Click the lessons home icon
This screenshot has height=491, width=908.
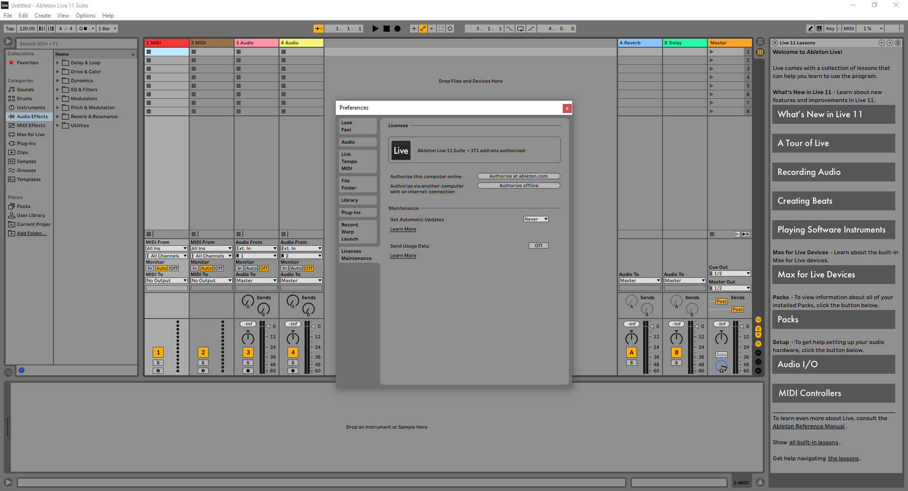[898, 43]
